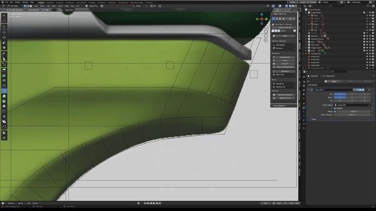The image size is (376, 211).
Task: Select the Cursor tool in the viewport toolbar
Action: pyautogui.click(x=4, y=21)
